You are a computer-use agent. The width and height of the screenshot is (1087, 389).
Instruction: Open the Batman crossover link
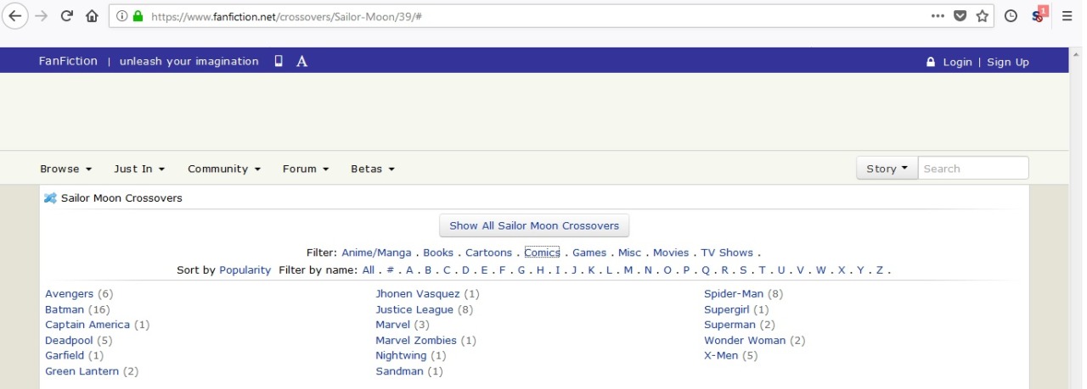65,309
